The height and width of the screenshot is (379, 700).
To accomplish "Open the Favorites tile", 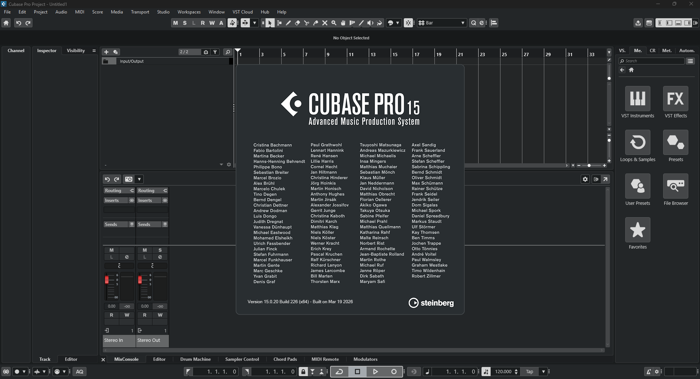I will (638, 230).
